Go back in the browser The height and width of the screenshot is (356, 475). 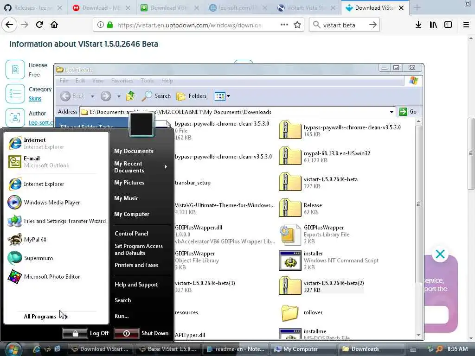click(9, 25)
